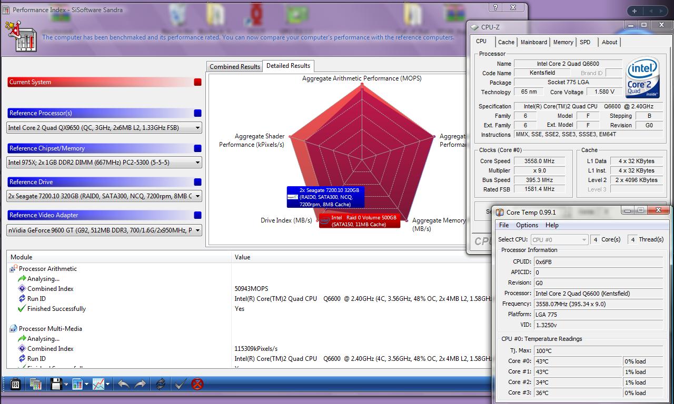
Task: Click the bar chart icon in bottom toolbar
Action: pyautogui.click(x=77, y=384)
